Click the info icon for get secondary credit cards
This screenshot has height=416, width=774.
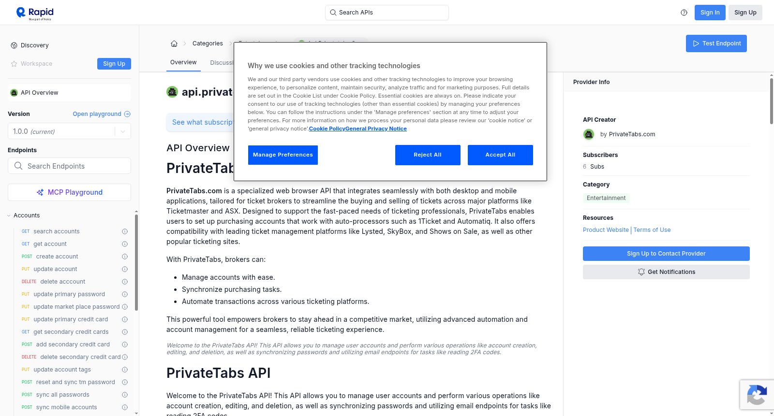point(125,332)
